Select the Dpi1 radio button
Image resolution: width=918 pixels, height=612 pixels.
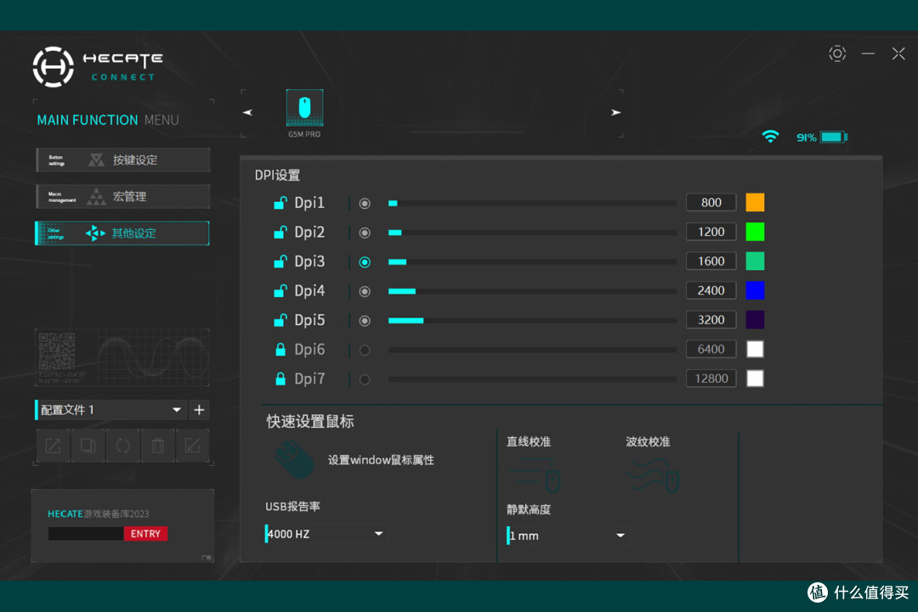(364, 204)
